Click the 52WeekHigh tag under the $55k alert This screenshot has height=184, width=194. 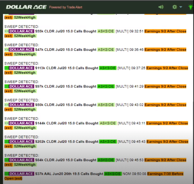click(x=25, y=36)
